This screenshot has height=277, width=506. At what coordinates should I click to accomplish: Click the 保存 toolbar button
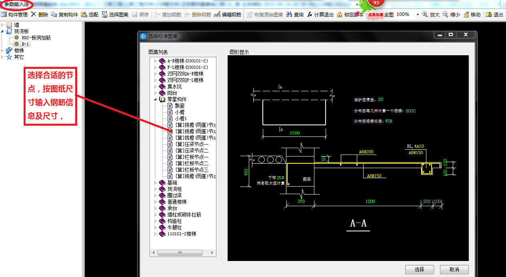(x=140, y=14)
